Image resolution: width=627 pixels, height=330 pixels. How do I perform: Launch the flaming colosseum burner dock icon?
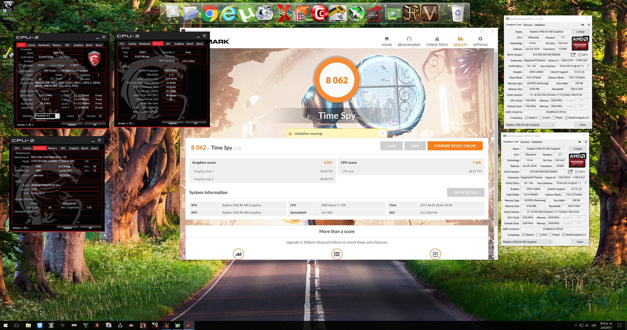(300, 13)
